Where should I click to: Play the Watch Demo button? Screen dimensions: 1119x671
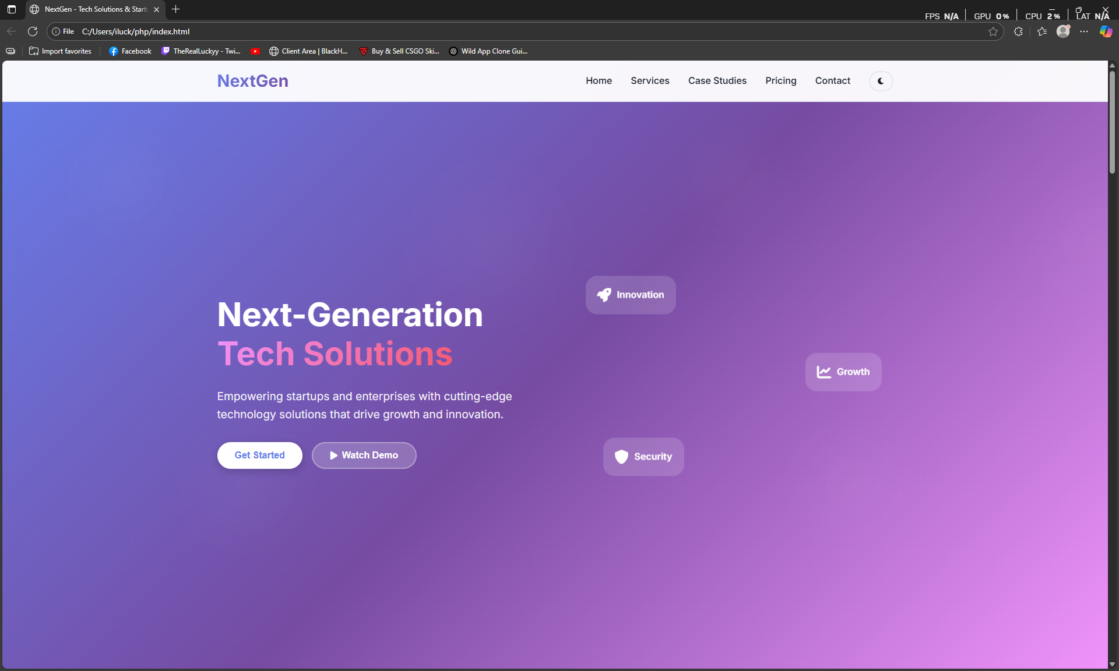[364, 455]
